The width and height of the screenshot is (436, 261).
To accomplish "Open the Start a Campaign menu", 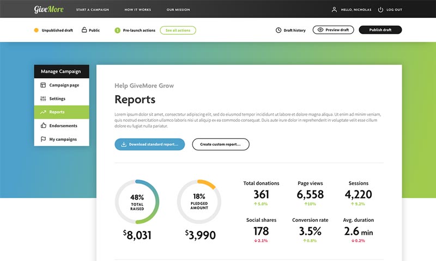I will [92, 10].
